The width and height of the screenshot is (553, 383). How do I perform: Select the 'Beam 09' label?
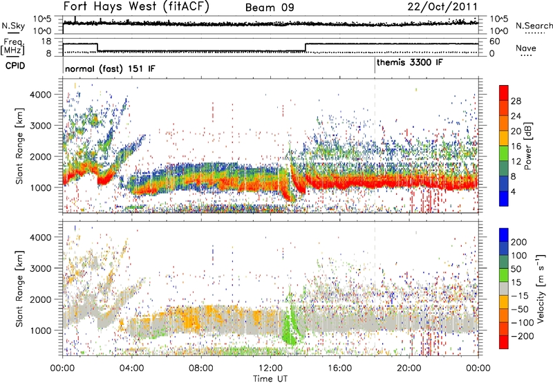(x=270, y=8)
